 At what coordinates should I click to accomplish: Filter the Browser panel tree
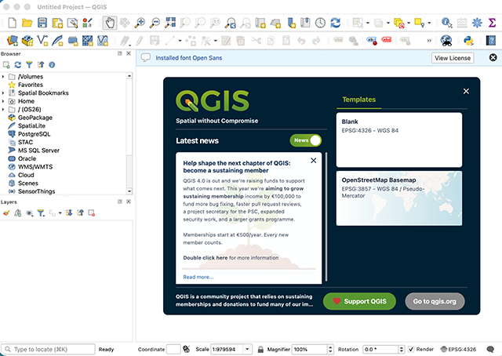(x=29, y=64)
